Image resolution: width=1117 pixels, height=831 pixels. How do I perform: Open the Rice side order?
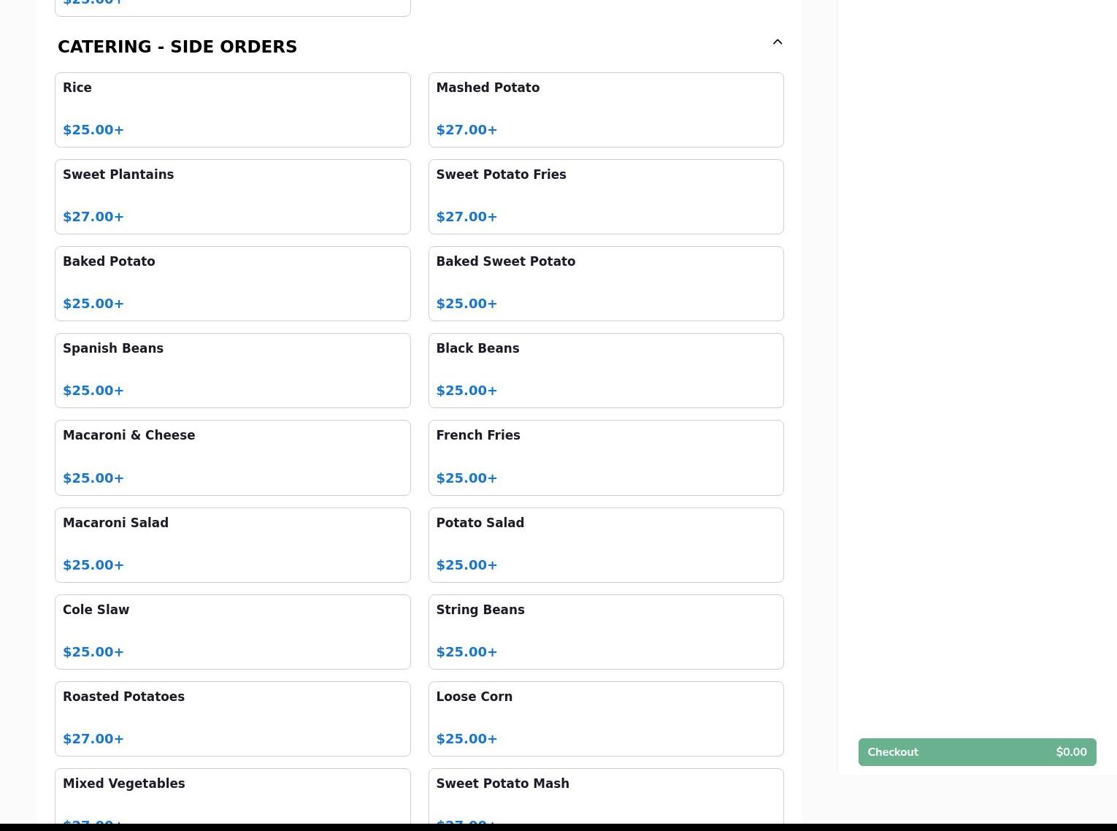tap(233, 110)
